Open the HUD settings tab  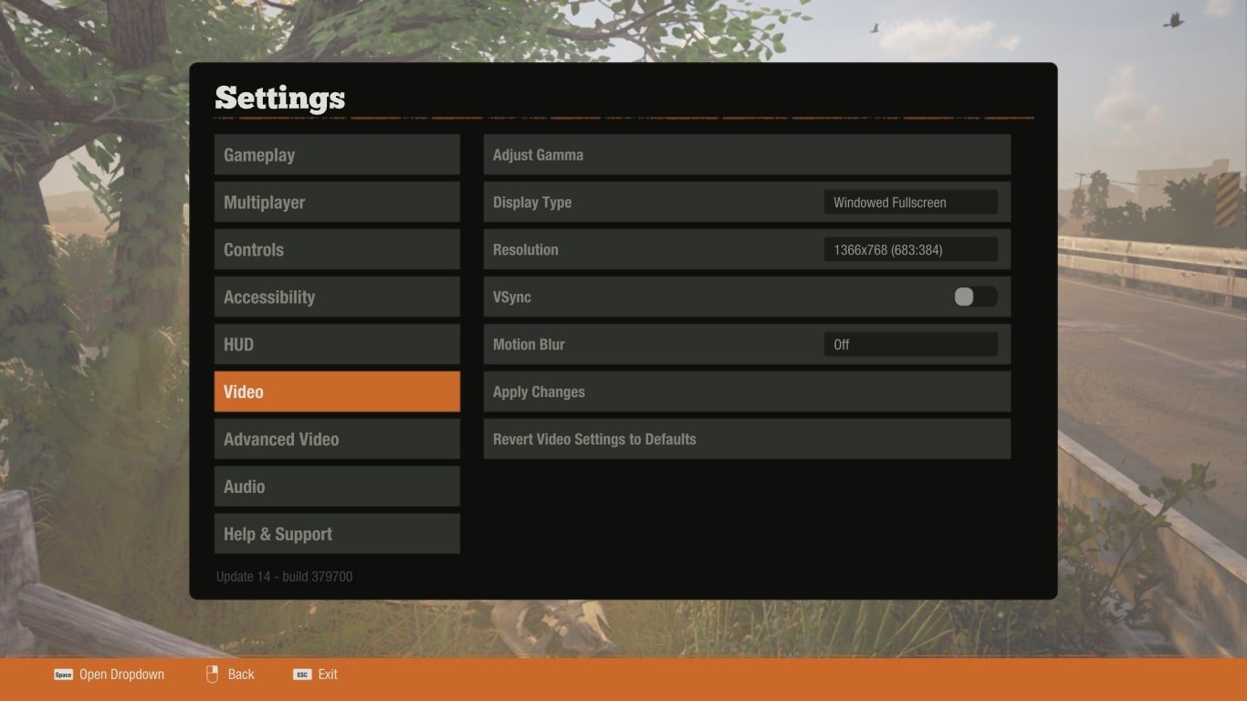point(337,345)
